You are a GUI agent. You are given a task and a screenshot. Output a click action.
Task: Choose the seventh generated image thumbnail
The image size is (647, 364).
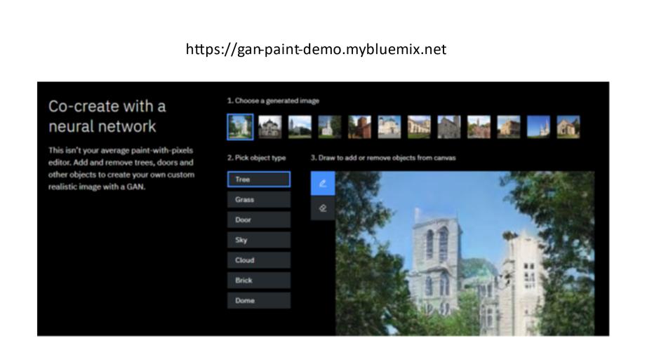419,127
